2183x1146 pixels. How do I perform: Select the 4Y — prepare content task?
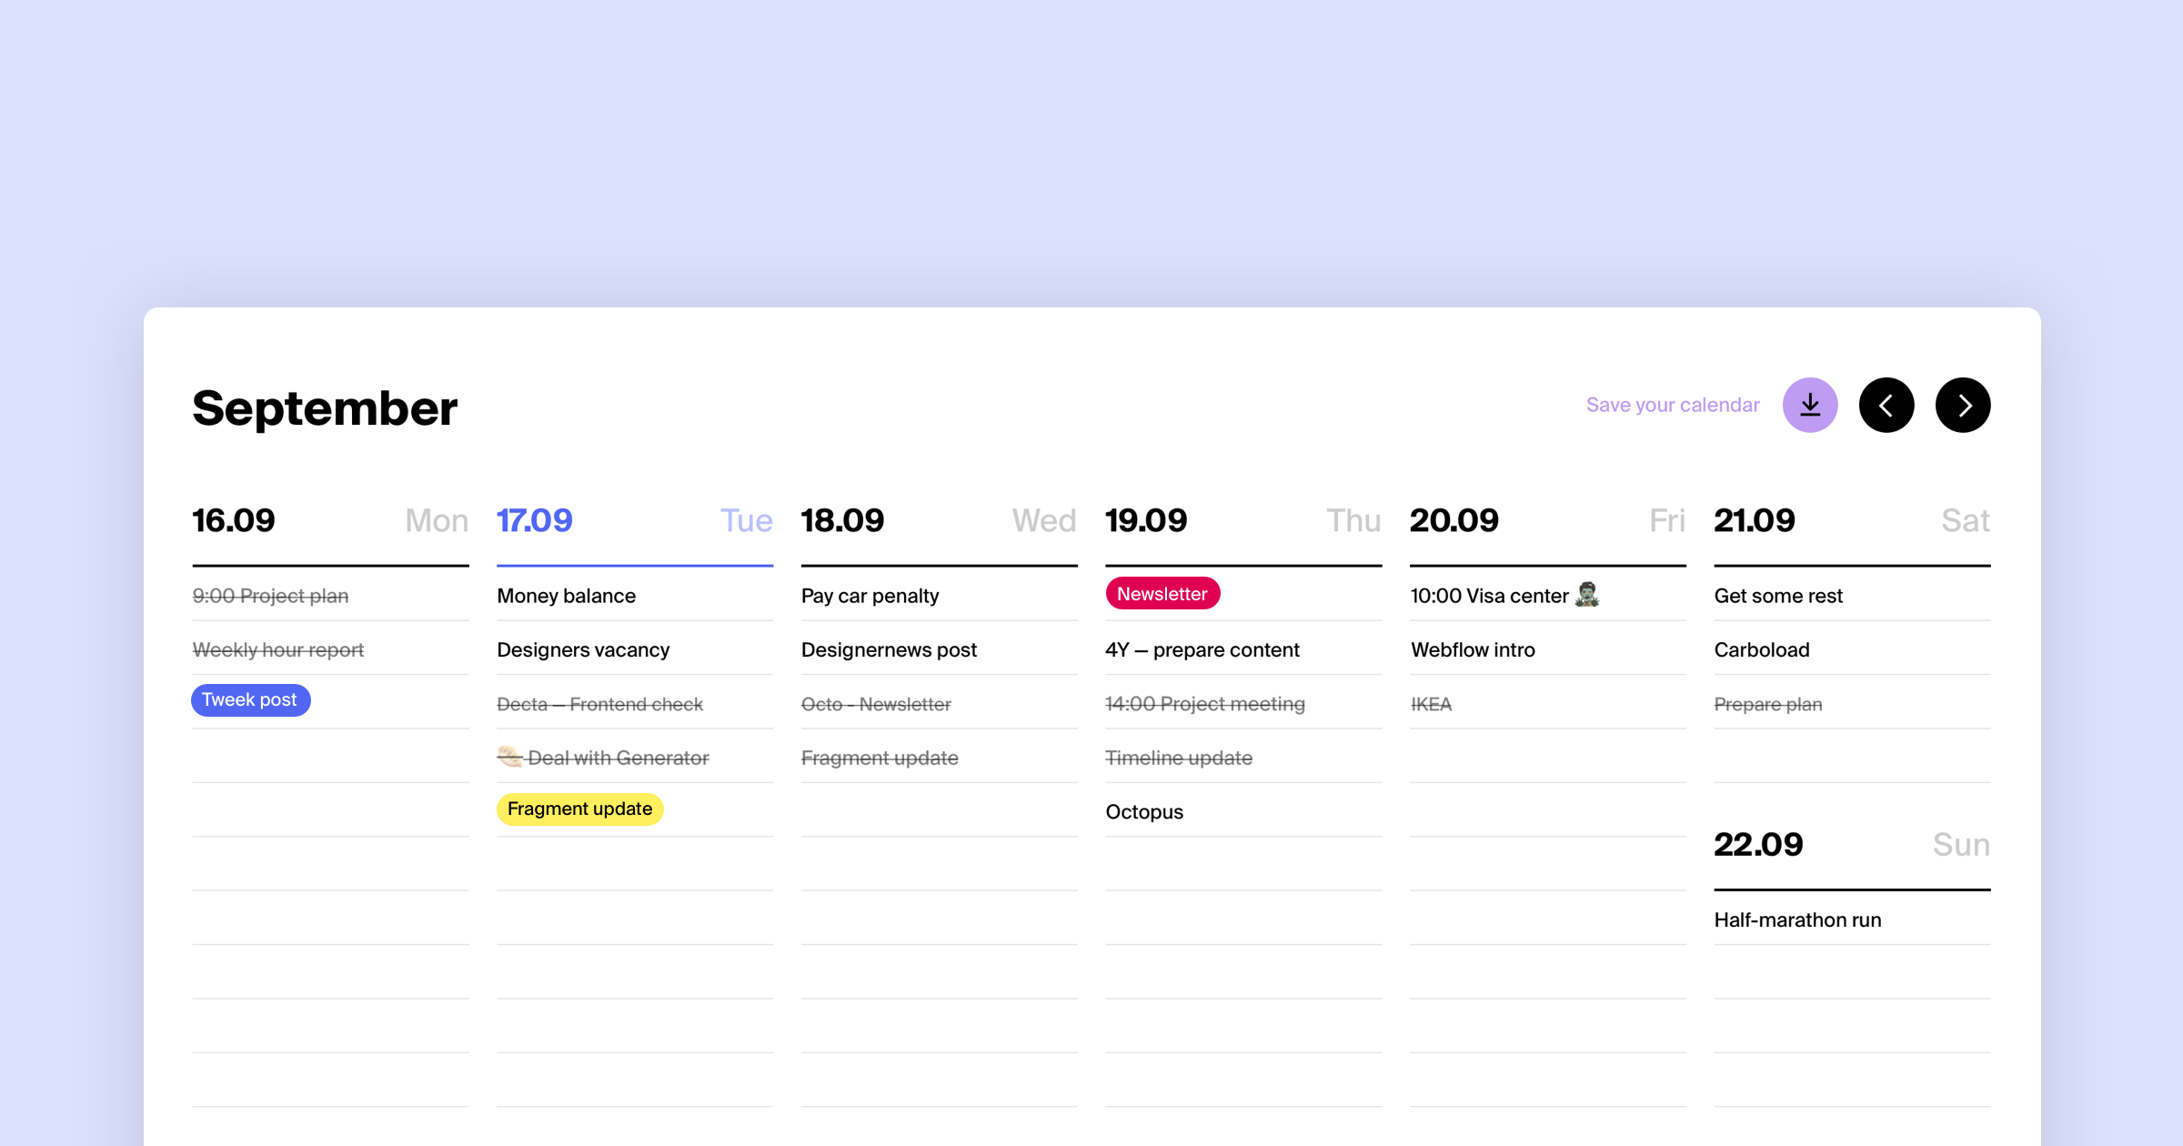pos(1202,648)
